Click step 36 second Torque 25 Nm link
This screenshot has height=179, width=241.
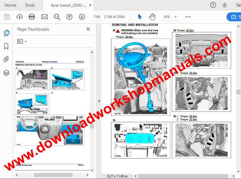coord(193,119)
